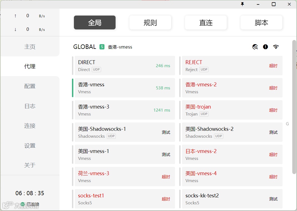
Task: Click the 246 ms latency on DIRECT
Action: click(x=163, y=66)
